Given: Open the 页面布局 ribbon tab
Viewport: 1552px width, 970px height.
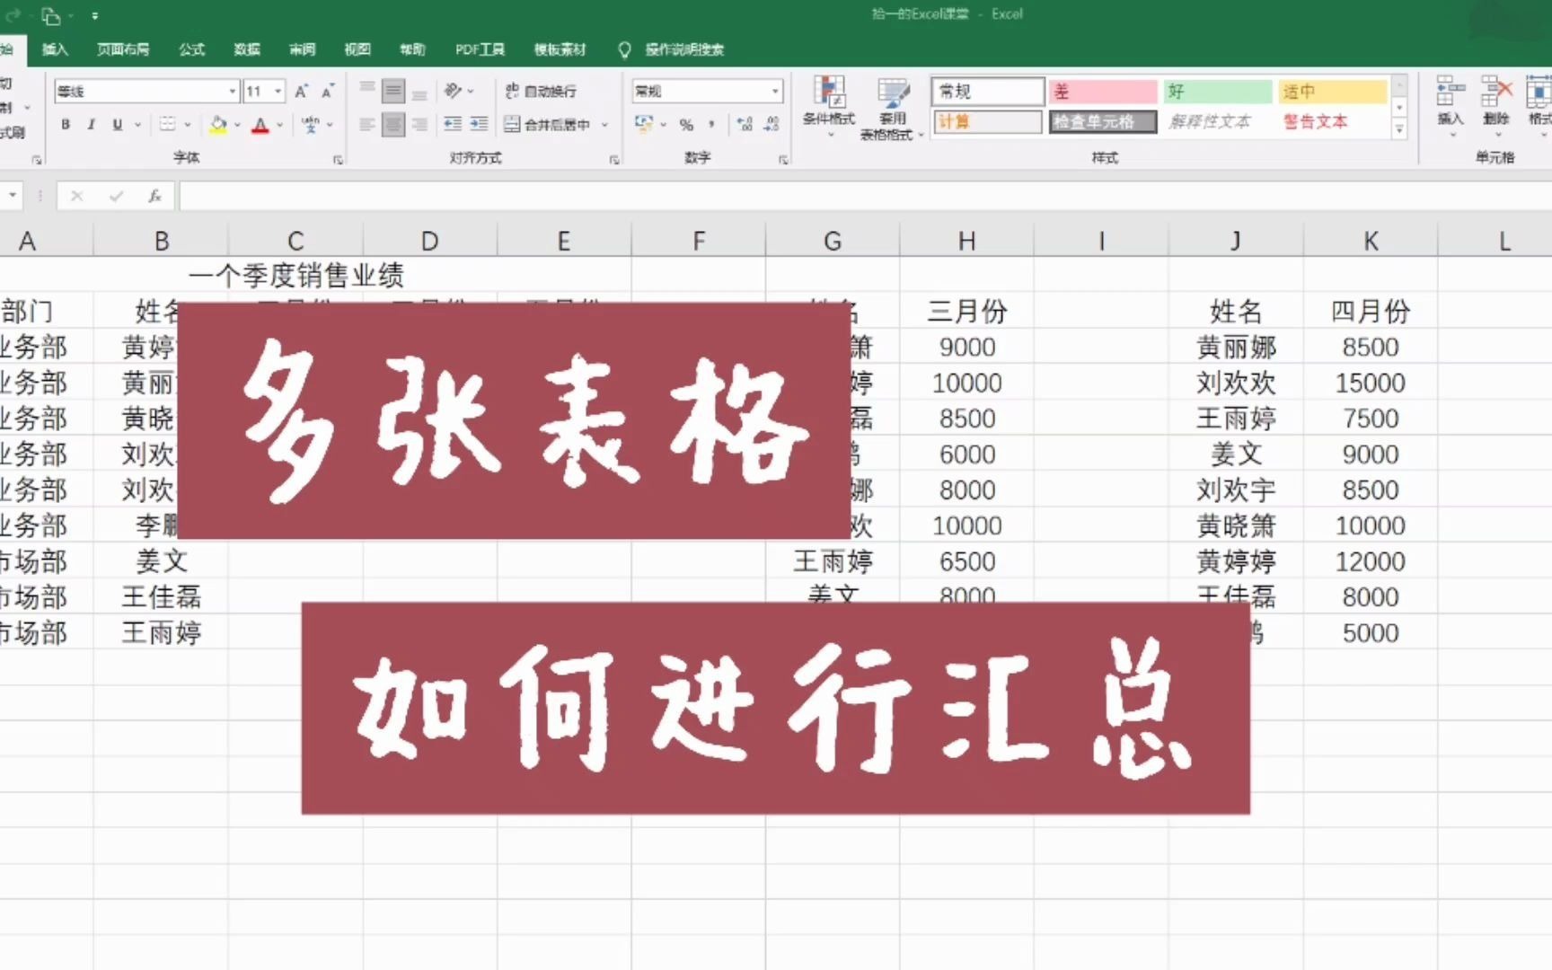Looking at the screenshot, I should click(123, 49).
